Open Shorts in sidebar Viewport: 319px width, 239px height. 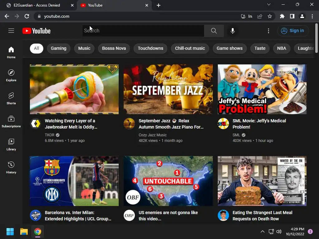tap(11, 99)
